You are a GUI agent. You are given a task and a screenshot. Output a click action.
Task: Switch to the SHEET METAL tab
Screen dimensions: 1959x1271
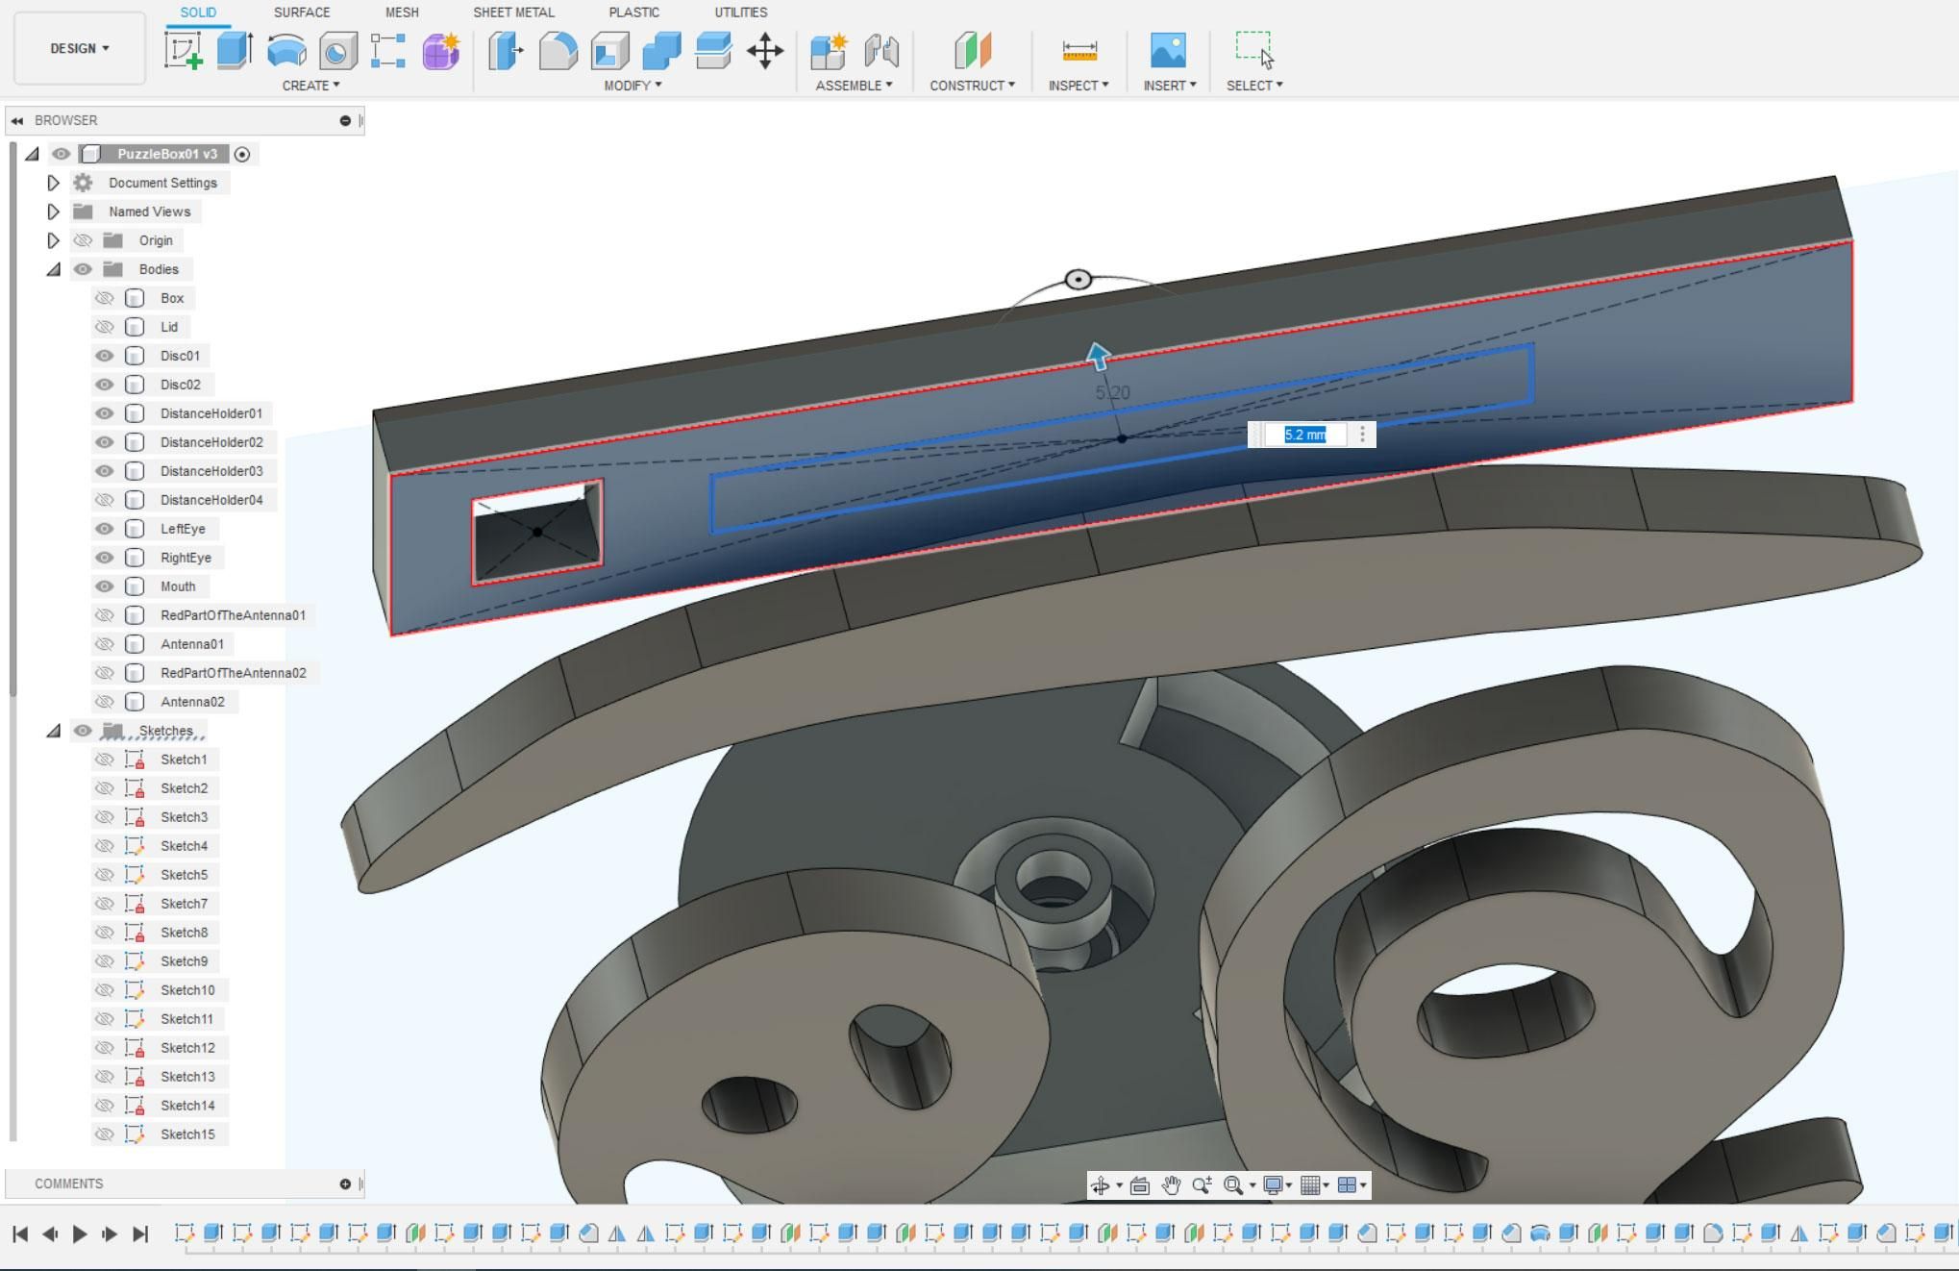coord(513,12)
